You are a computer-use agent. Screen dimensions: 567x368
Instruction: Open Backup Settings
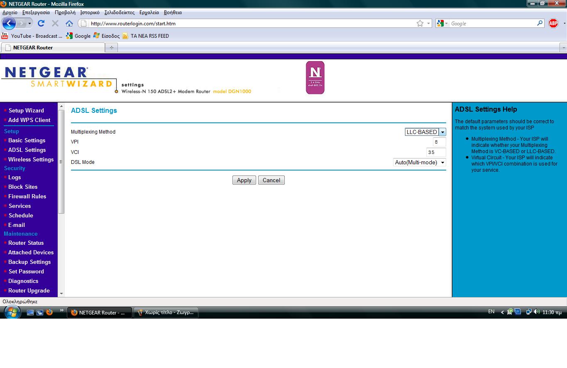[x=29, y=262]
